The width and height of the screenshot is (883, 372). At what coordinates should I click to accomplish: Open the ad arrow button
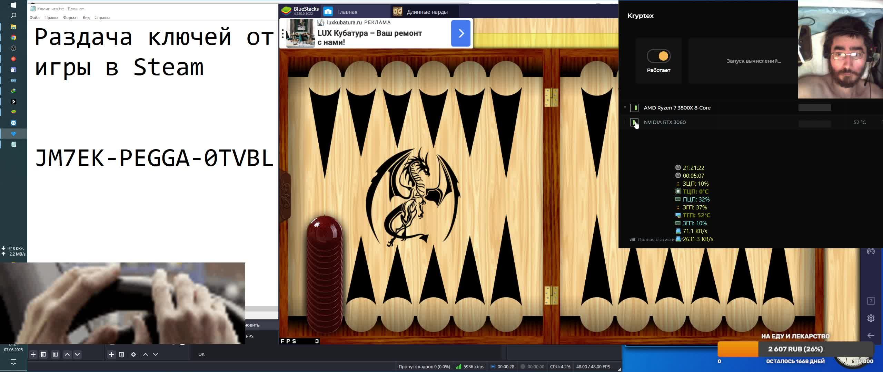(x=460, y=33)
